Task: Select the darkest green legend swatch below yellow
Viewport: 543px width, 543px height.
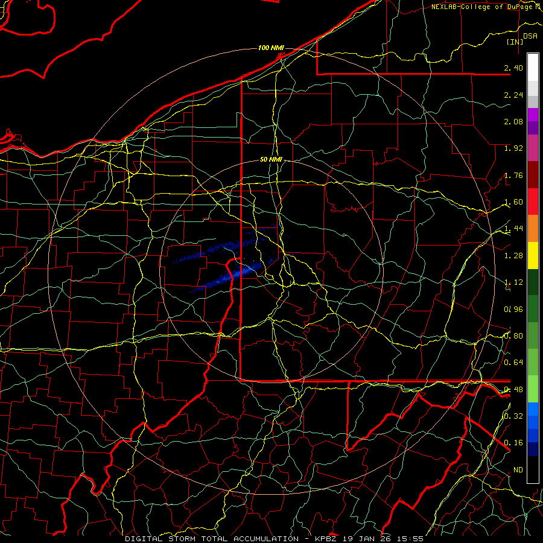Action: click(533, 282)
